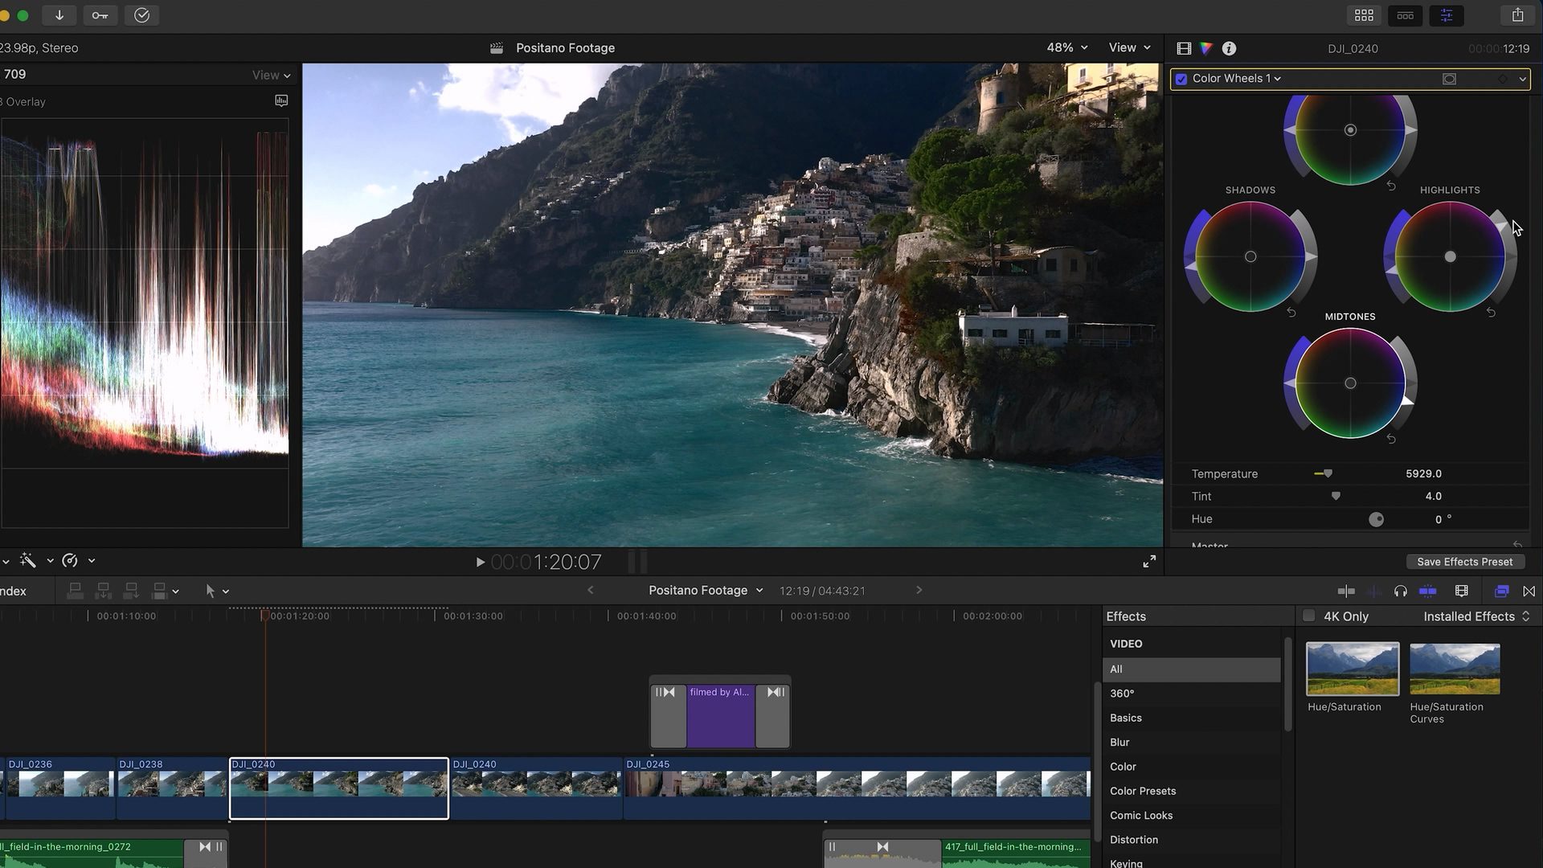Select the Blur effects category
Screen dimensions: 1543x868
1191,742
